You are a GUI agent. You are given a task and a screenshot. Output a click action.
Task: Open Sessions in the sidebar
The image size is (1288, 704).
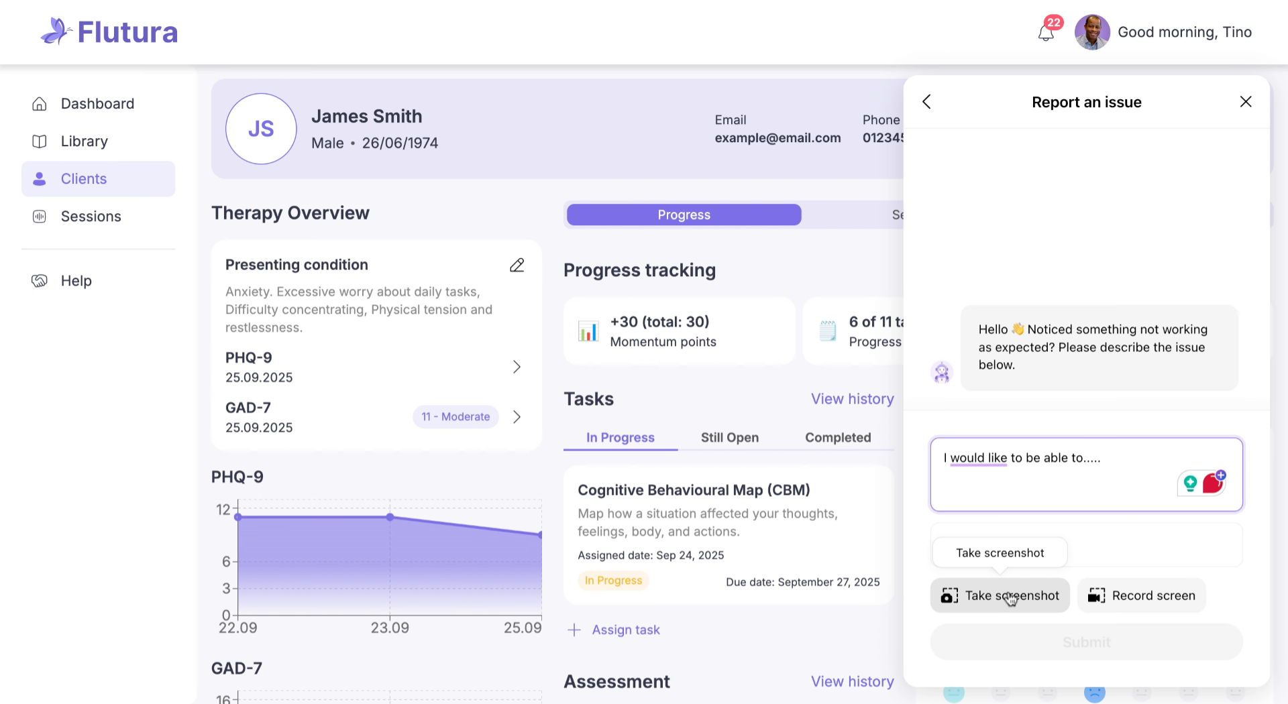(x=91, y=217)
